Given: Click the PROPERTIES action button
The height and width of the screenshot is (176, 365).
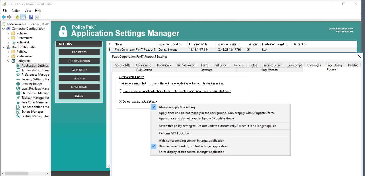Looking at the screenshot, I should tap(79, 52).
